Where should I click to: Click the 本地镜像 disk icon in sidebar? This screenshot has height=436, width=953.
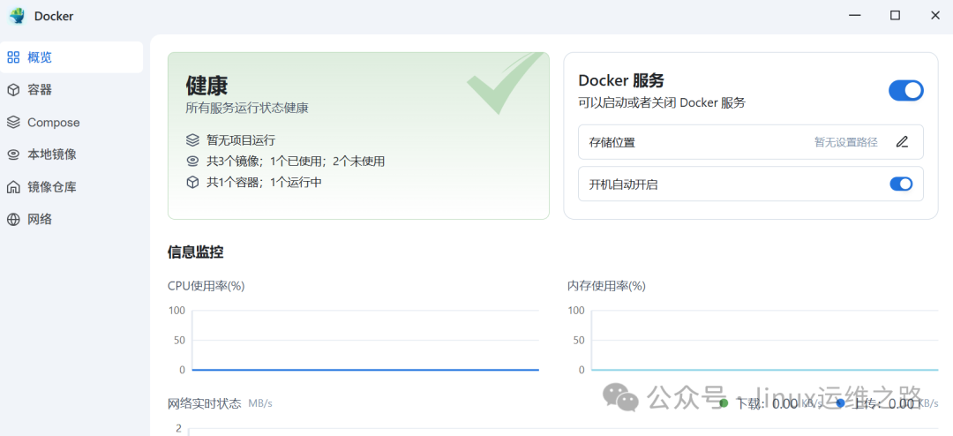click(13, 154)
